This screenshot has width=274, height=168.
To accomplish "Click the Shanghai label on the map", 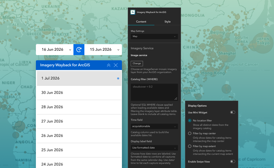I will [227, 53].
